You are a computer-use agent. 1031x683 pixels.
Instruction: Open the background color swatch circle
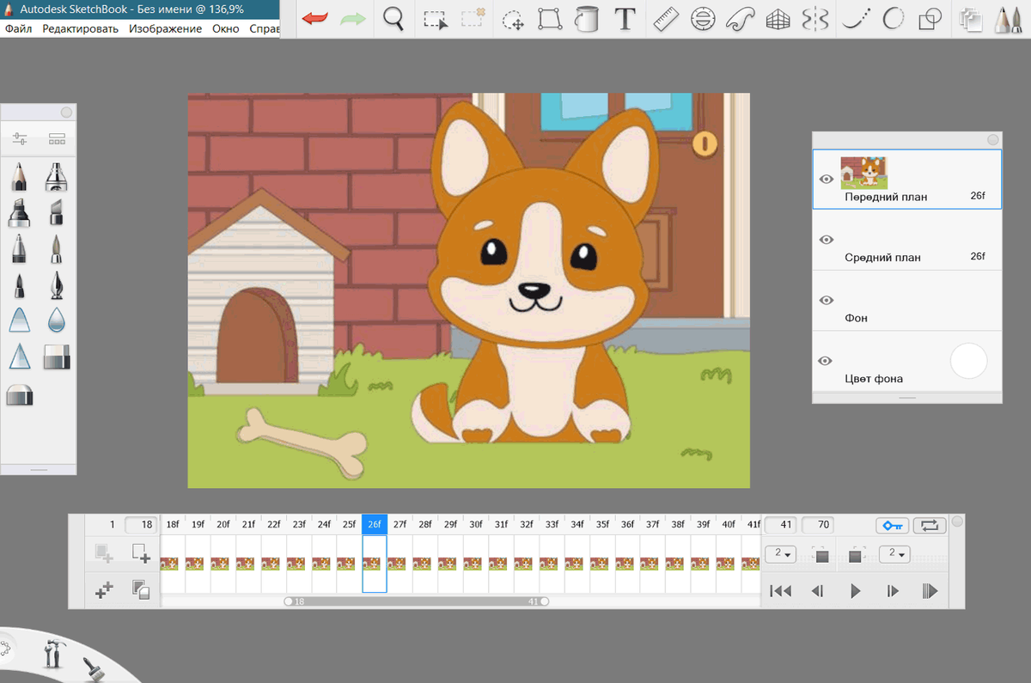[968, 361]
